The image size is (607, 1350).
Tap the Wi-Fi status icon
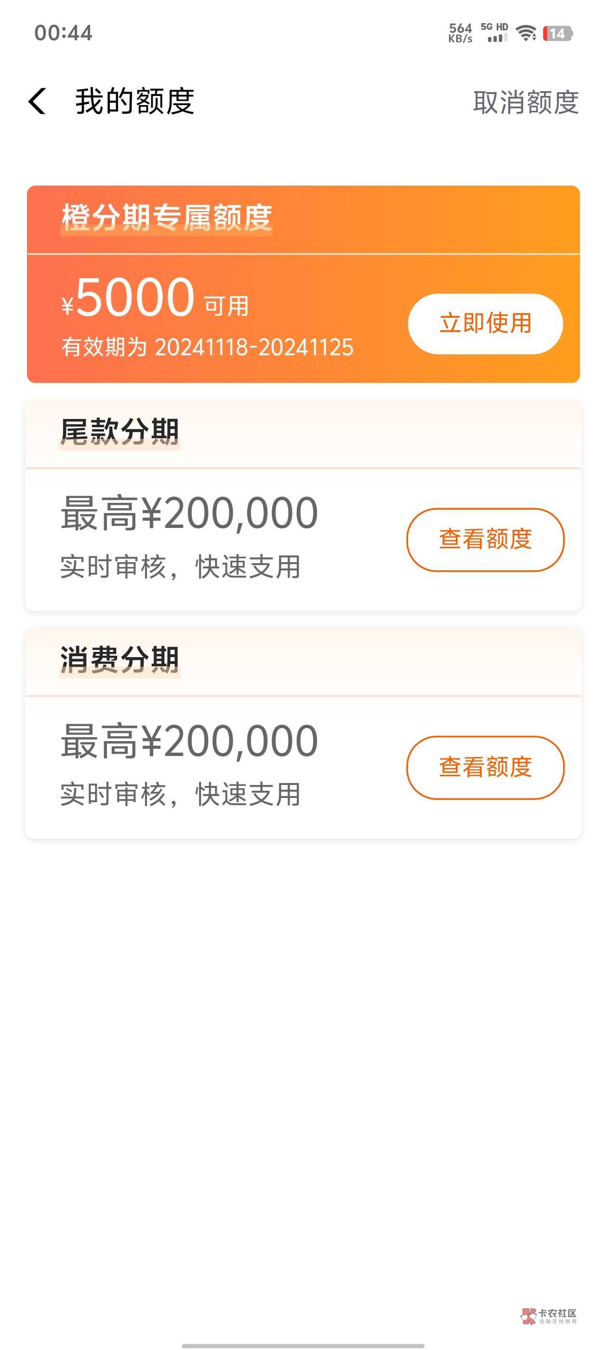pyautogui.click(x=526, y=34)
